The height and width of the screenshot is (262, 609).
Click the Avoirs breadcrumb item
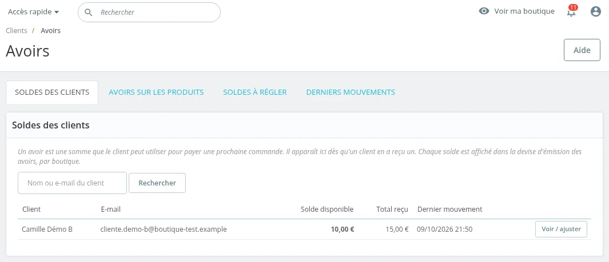pyautogui.click(x=50, y=30)
